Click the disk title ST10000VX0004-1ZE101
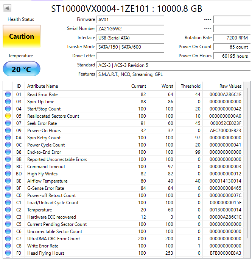The height and width of the screenshot is (260, 252). (x=100, y=9)
